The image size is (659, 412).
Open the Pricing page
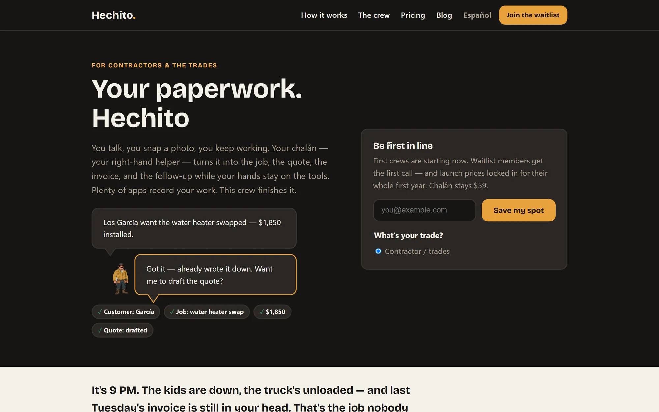point(413,15)
